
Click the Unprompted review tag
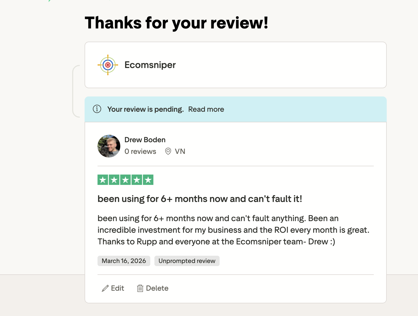pos(187,261)
